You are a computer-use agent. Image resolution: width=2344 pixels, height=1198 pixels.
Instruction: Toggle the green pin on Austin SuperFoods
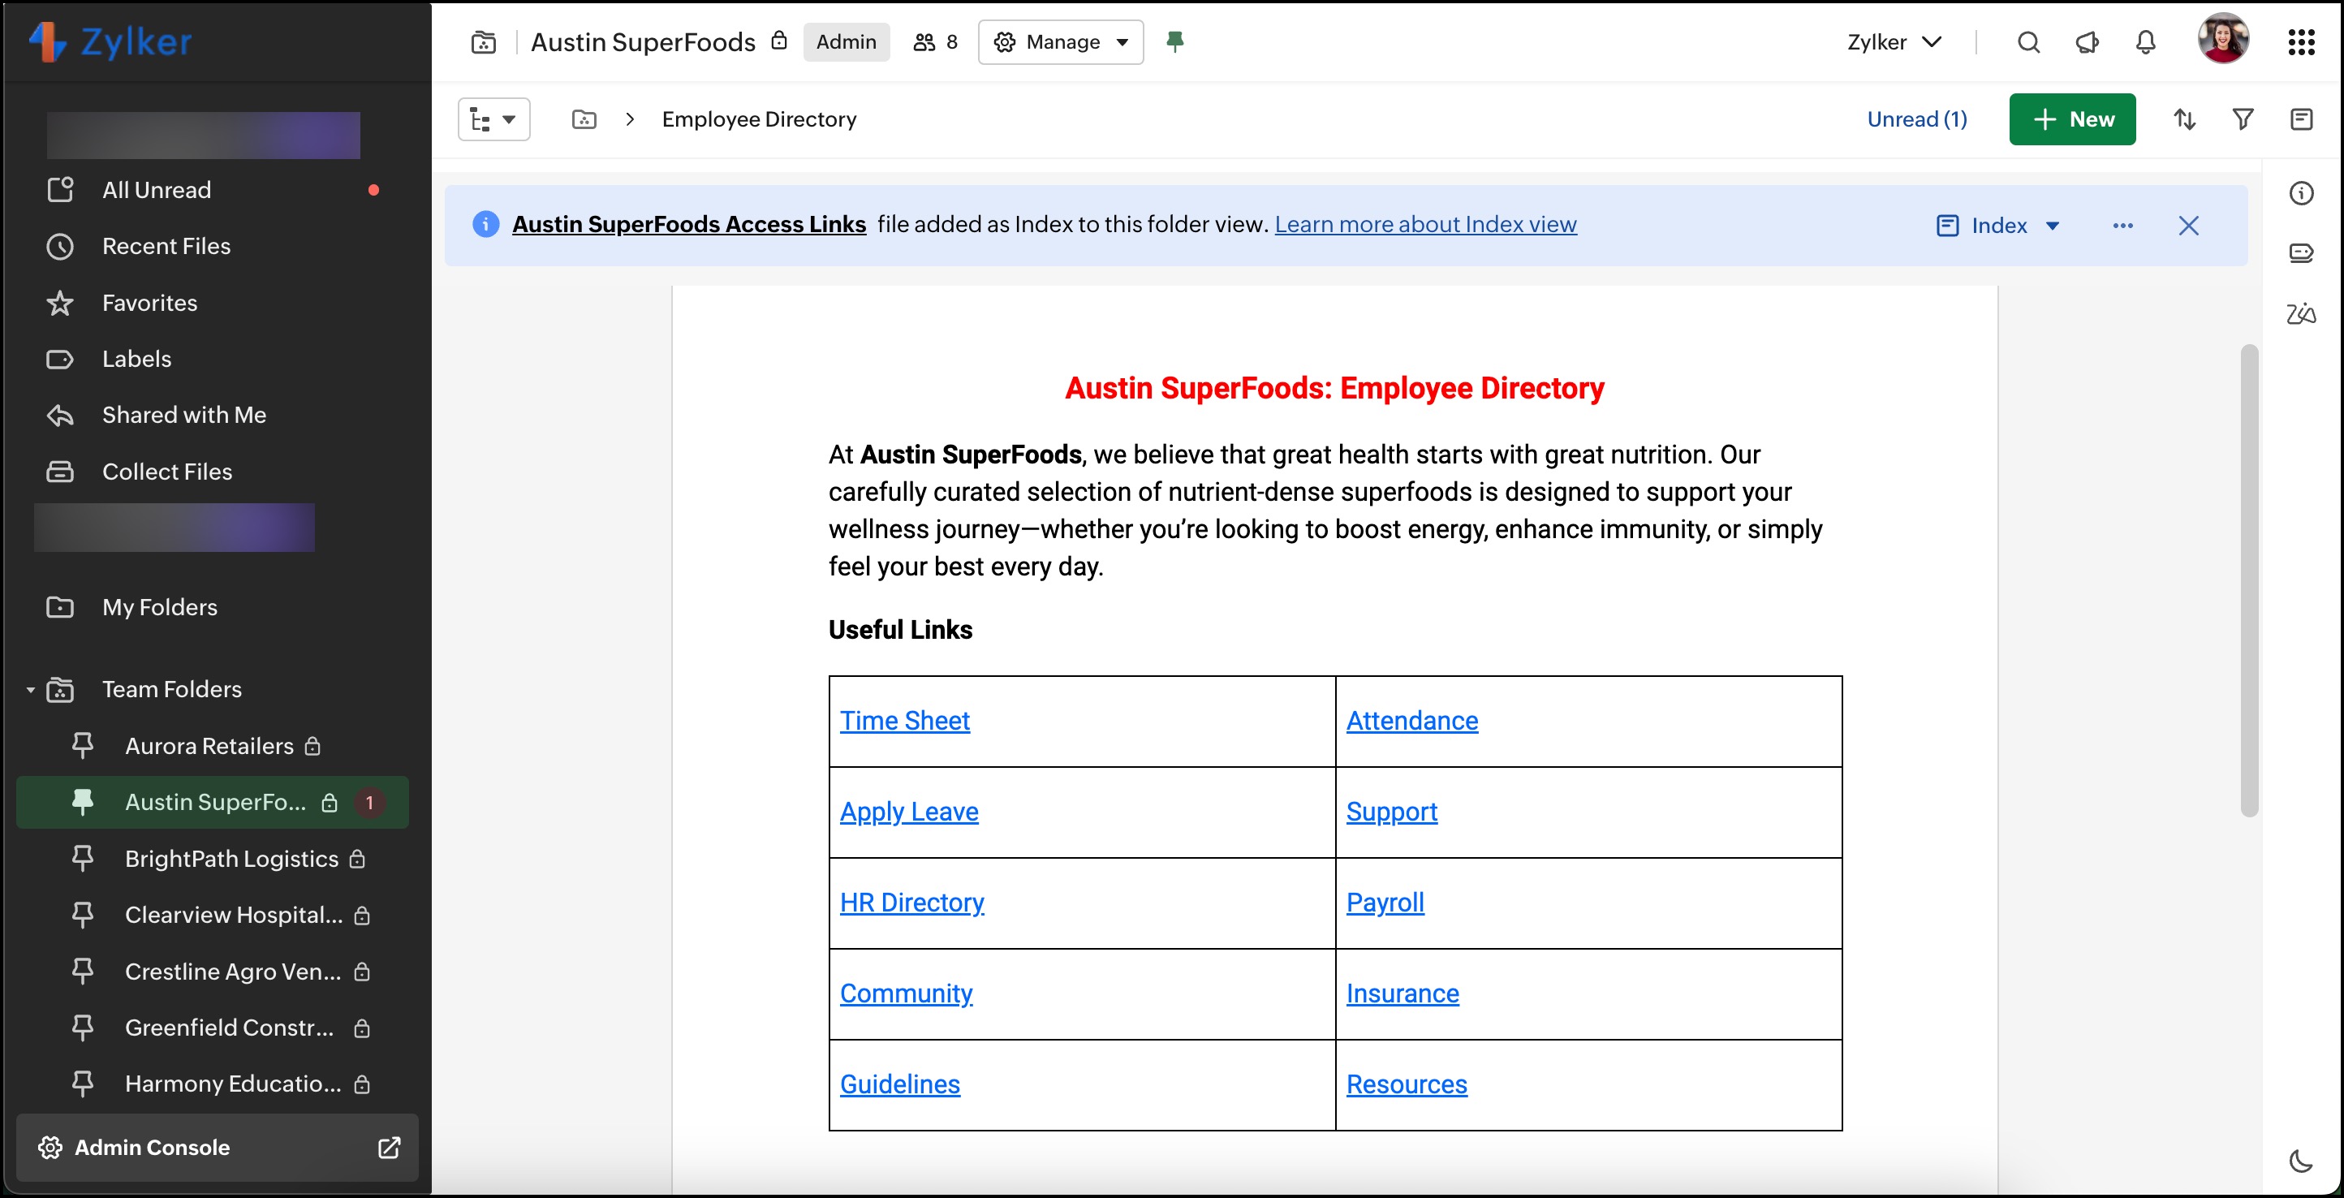tap(1174, 42)
